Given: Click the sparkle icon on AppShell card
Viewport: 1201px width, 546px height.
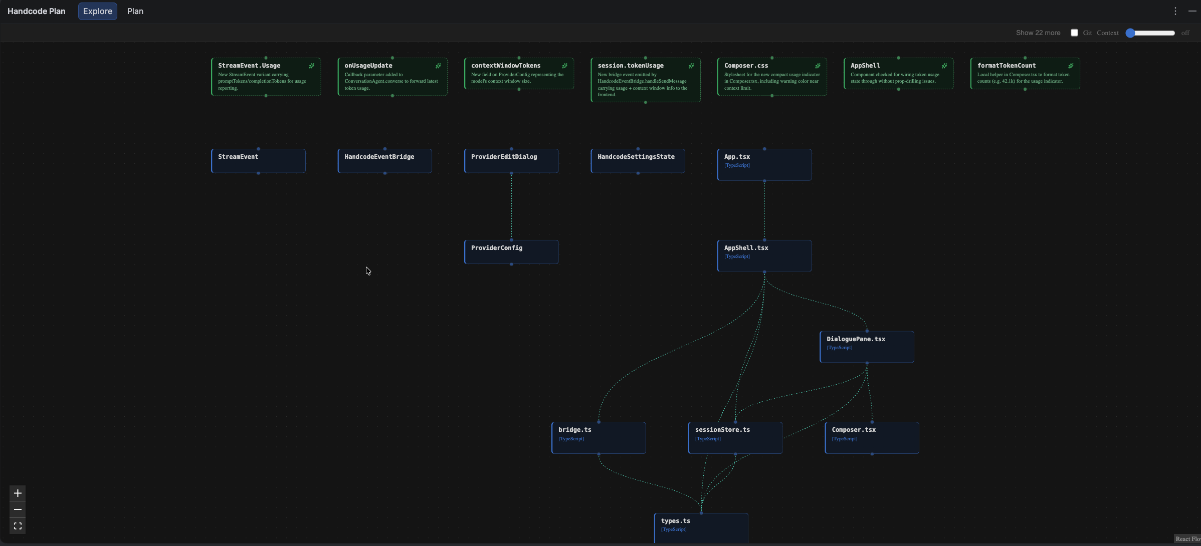Looking at the screenshot, I should [944, 66].
